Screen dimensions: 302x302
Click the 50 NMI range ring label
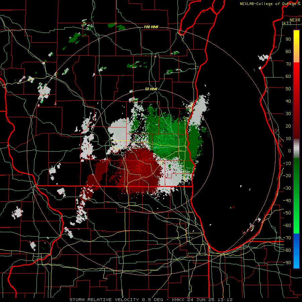(151, 89)
